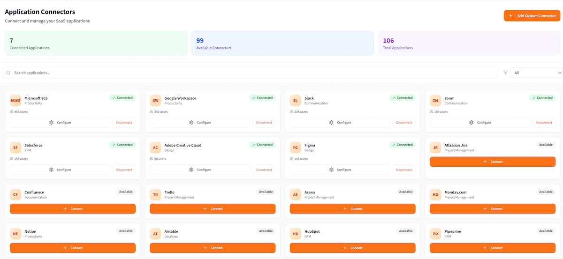The image size is (563, 259).
Task: Click Add Custom Connector button
Action: coord(532,16)
